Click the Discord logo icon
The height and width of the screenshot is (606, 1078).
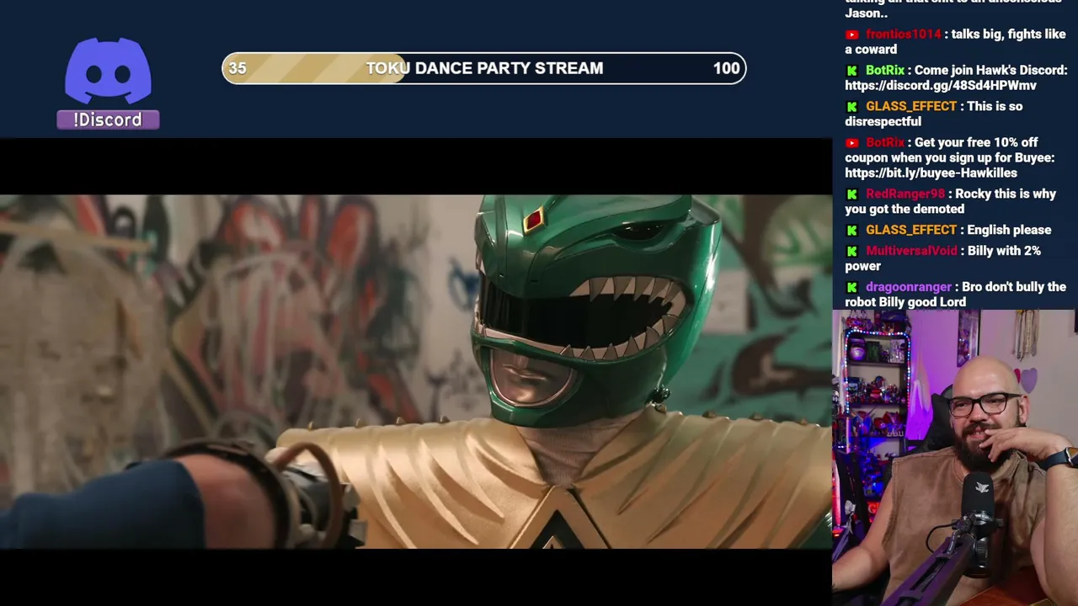tap(108, 72)
